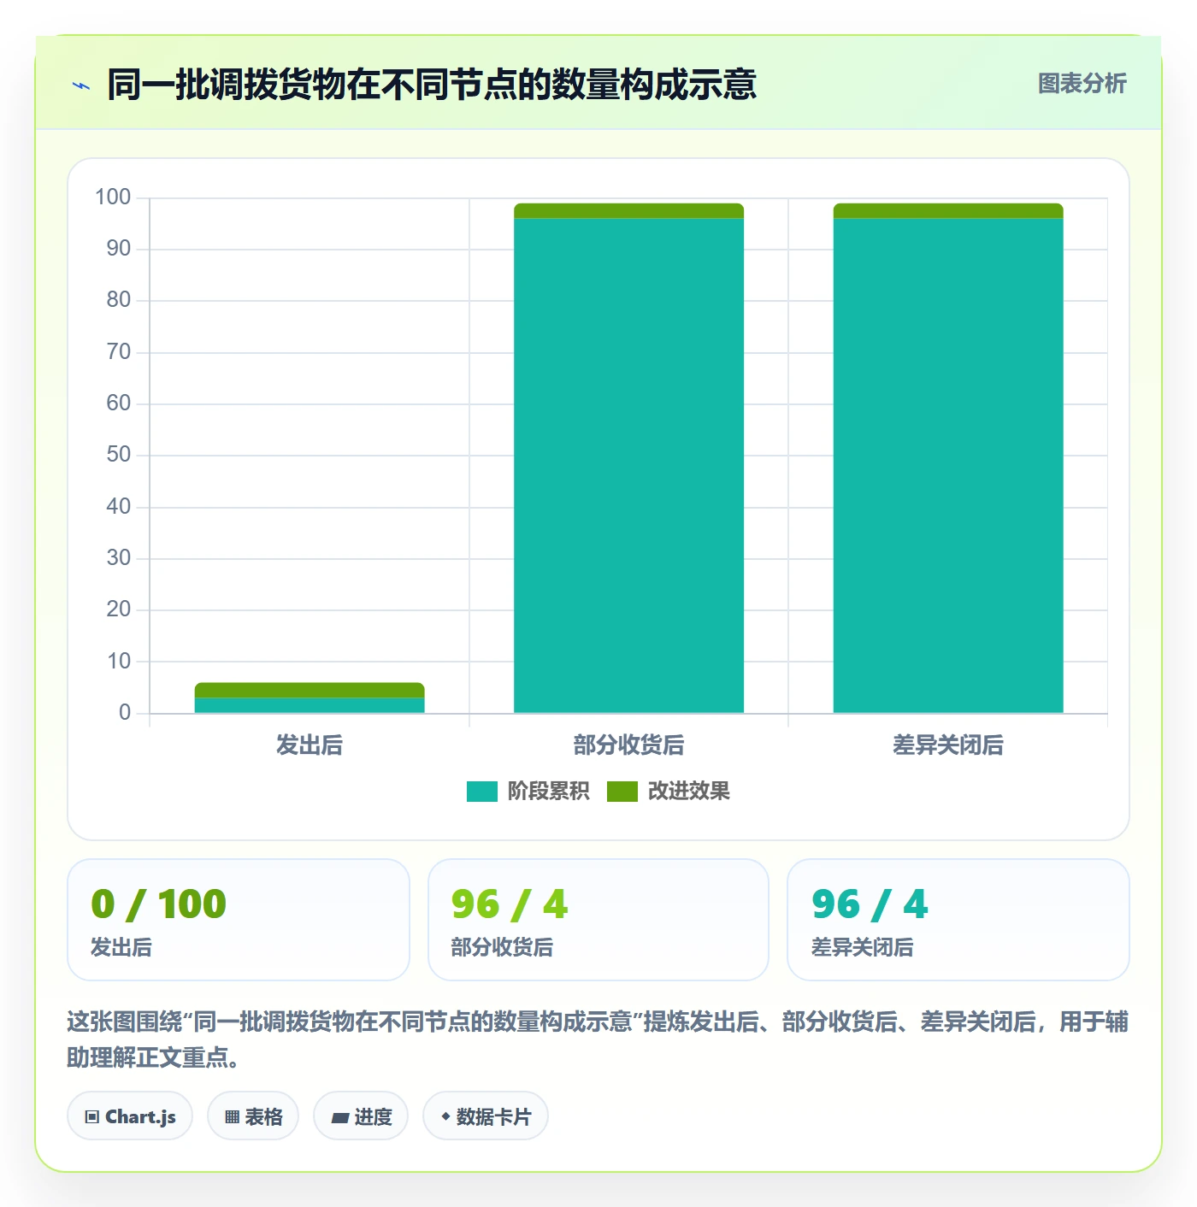Click green top segment of 部分收货后 bar
1197x1207 pixels.
tap(628, 211)
